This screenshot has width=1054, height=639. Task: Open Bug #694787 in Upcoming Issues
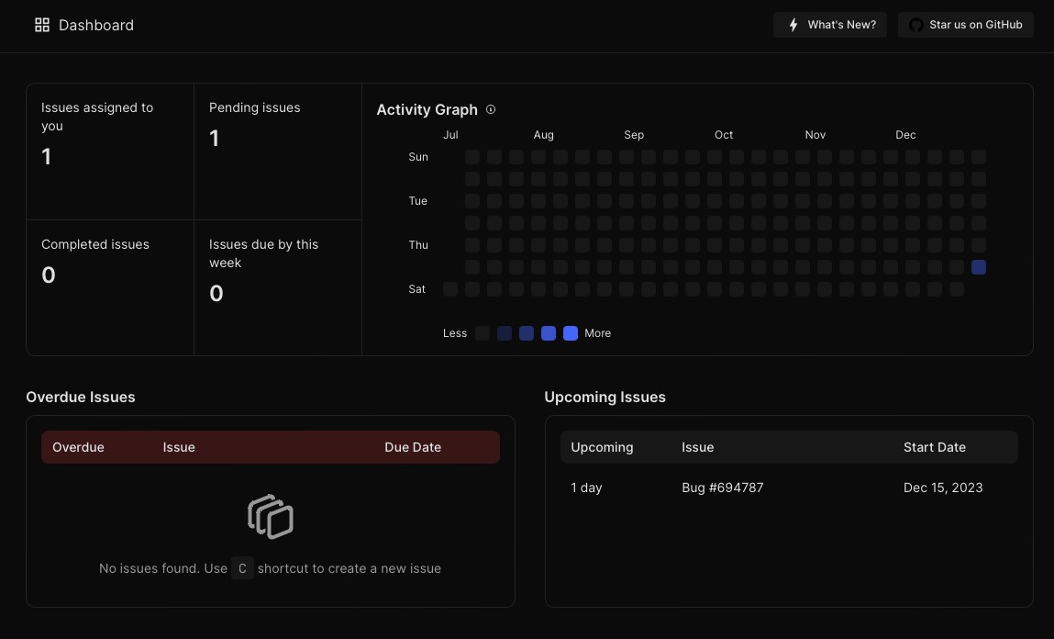pos(723,488)
